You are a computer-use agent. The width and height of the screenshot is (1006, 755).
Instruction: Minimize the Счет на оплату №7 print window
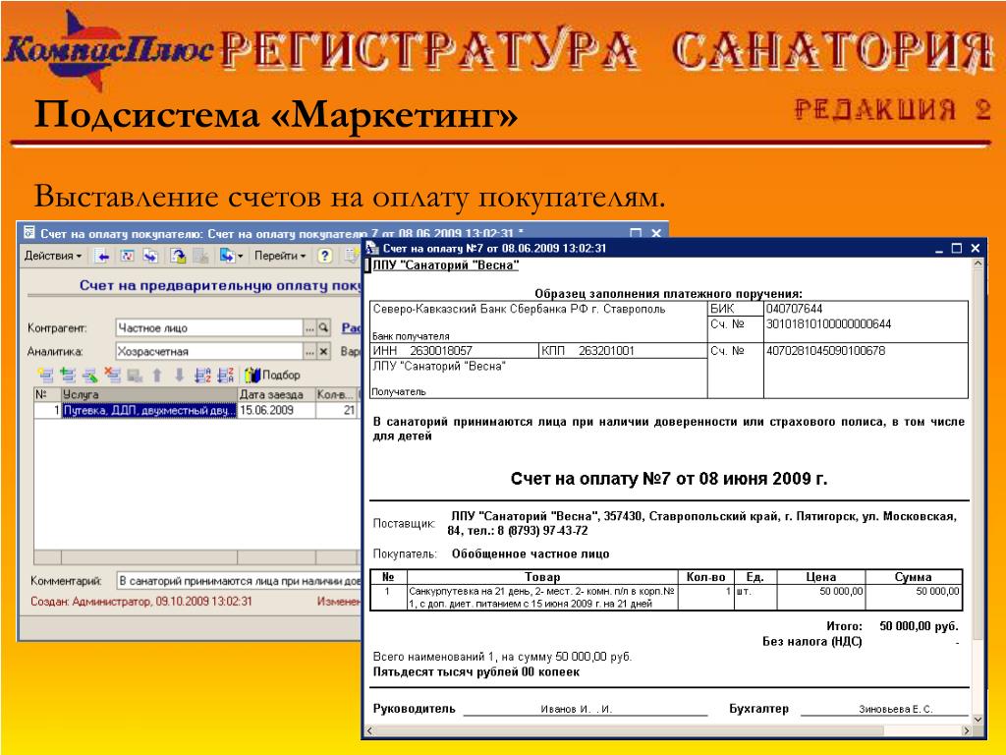pyautogui.click(x=938, y=249)
